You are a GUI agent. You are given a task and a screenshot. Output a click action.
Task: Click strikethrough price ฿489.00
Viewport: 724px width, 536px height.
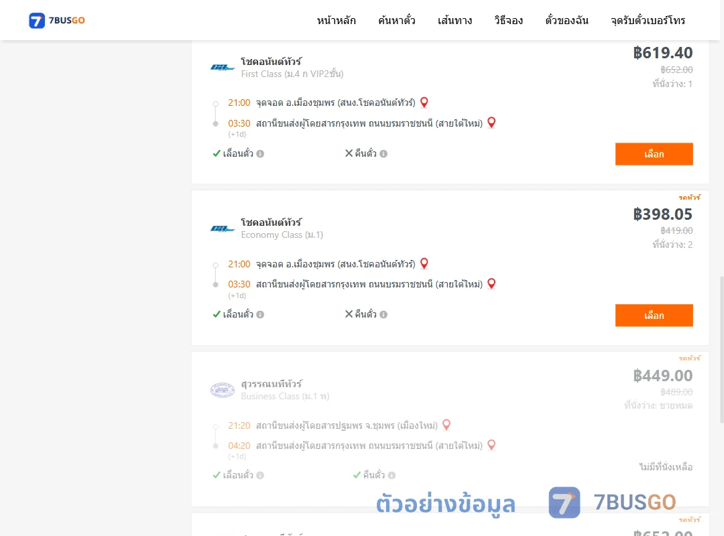coord(676,392)
